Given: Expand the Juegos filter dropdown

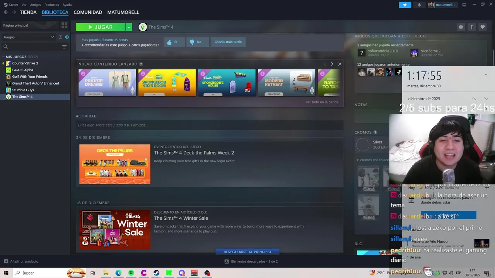Looking at the screenshot, I should pos(29,37).
